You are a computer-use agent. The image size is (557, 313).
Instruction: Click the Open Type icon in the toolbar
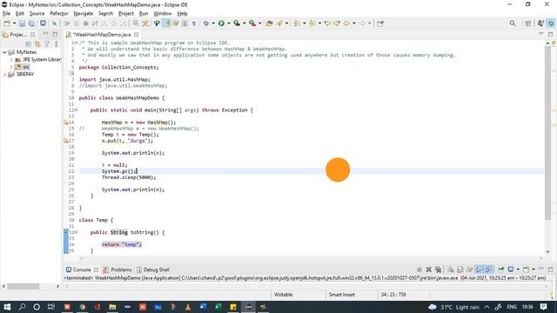click(x=269, y=23)
